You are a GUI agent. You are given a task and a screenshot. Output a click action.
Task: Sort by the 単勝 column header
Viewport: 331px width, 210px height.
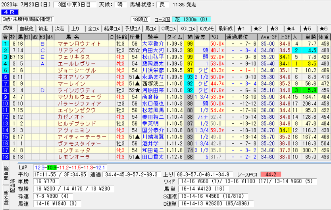point(310,37)
